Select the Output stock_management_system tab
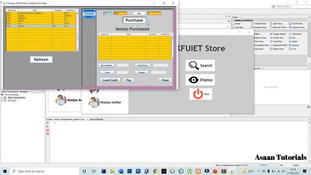The image size is (311, 175). point(66,120)
